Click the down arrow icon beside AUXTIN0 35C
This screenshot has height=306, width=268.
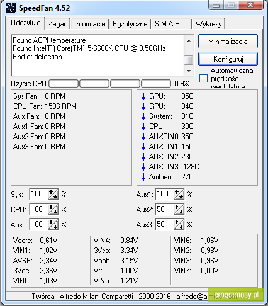(143, 137)
